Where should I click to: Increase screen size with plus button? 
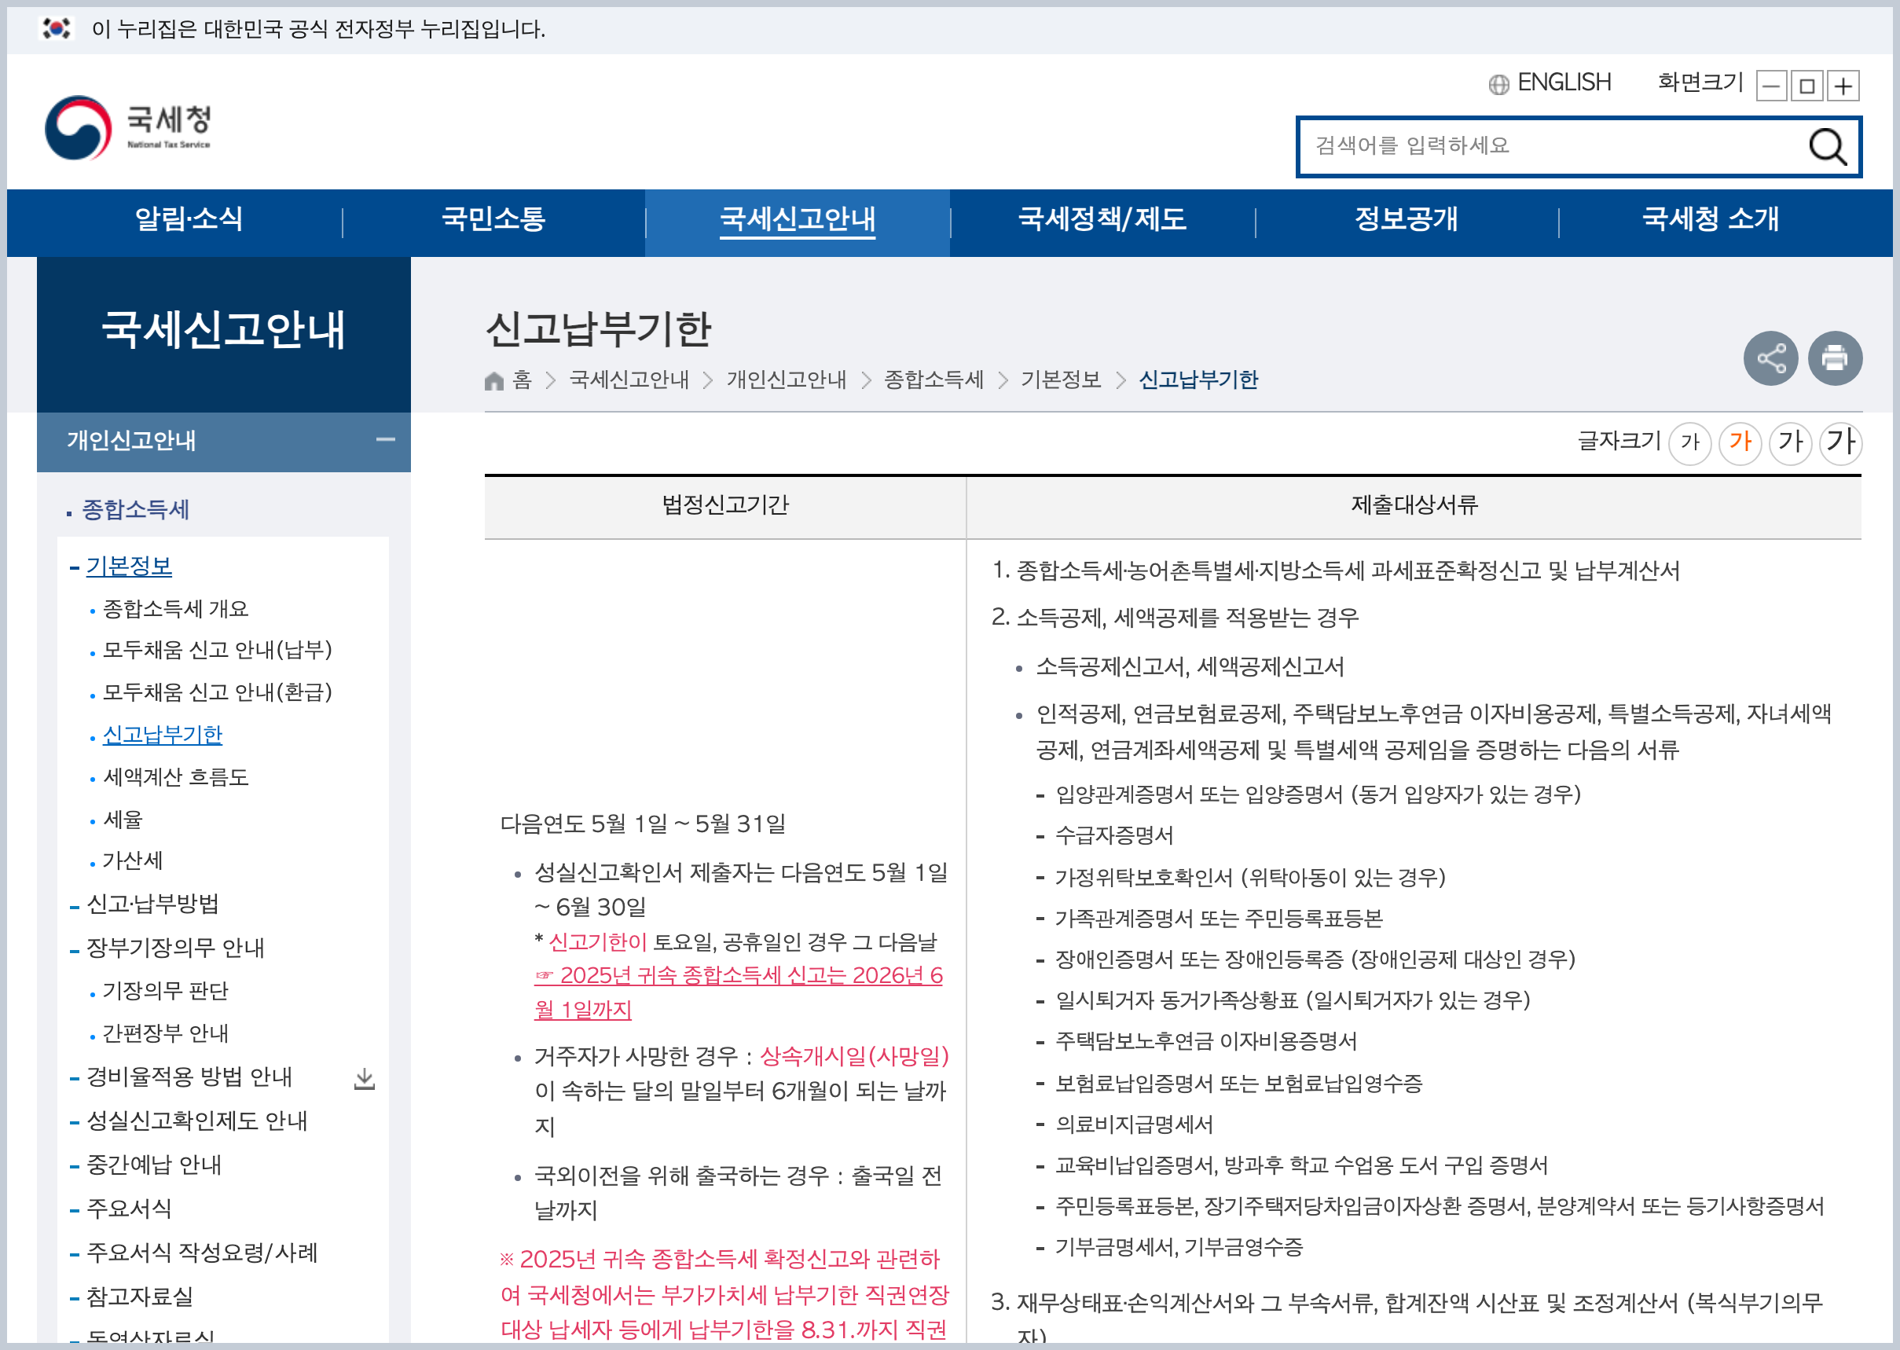[x=1843, y=86]
